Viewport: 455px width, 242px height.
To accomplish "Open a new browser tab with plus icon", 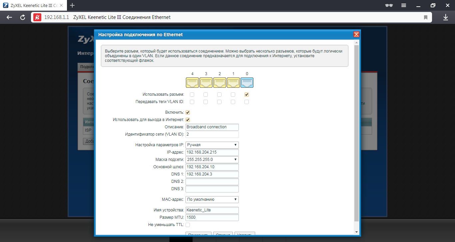I will (x=72, y=5).
